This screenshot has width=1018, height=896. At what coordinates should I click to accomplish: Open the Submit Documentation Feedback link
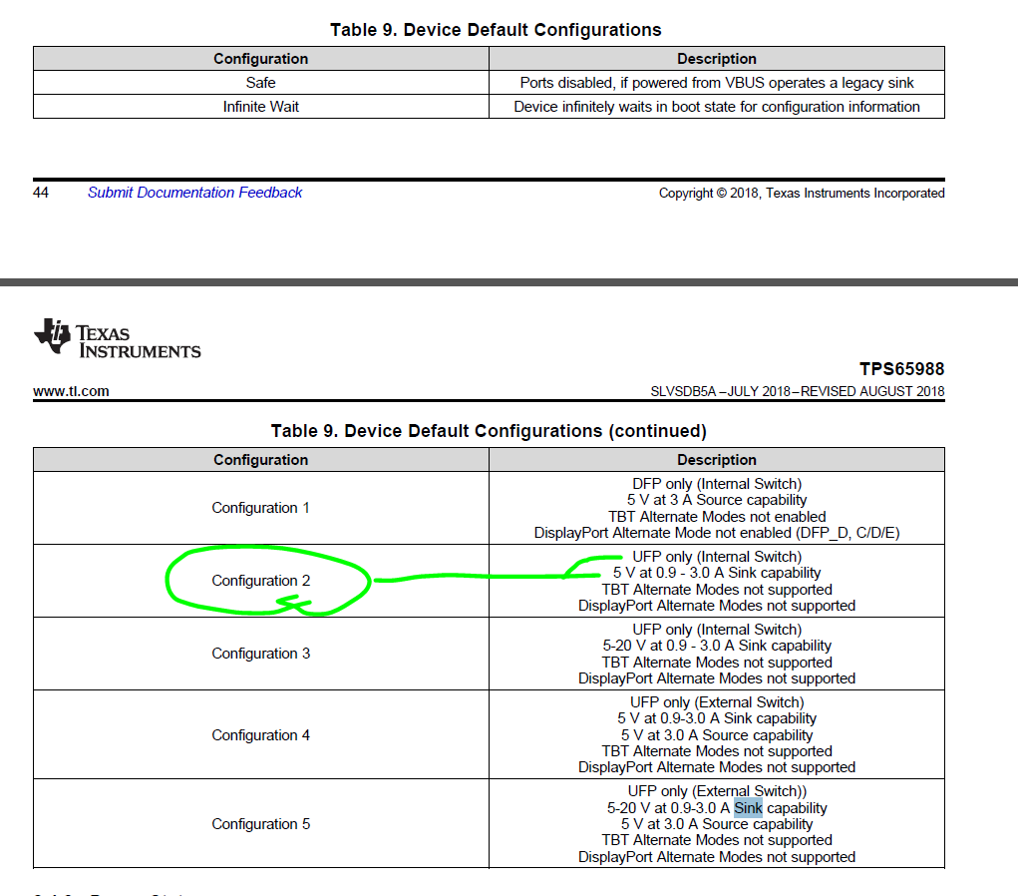point(194,193)
